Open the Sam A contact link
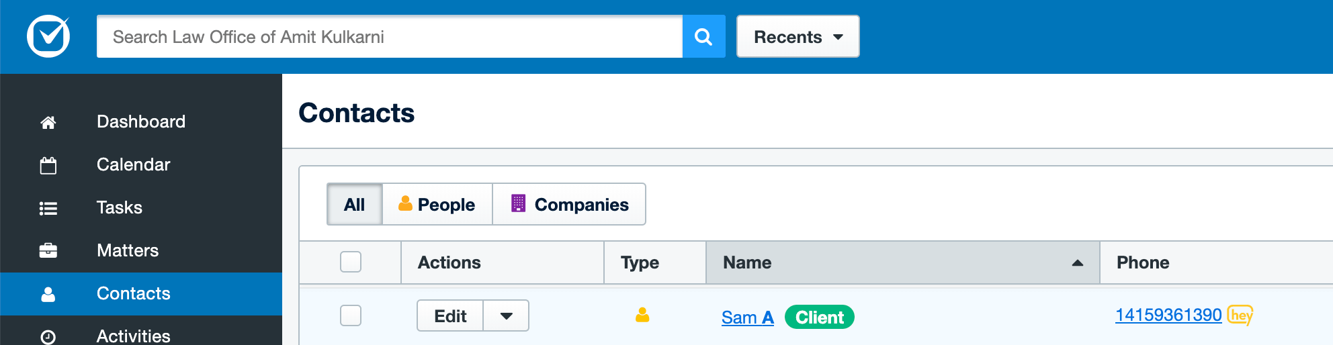Screen dimensions: 1333x345 pos(747,317)
